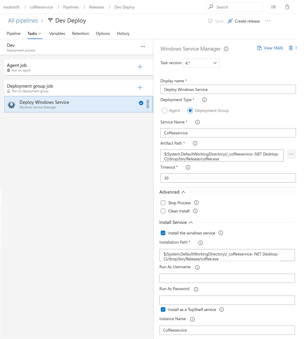
Task: Uncheck Install as a TopShelf service
Action: (163, 309)
